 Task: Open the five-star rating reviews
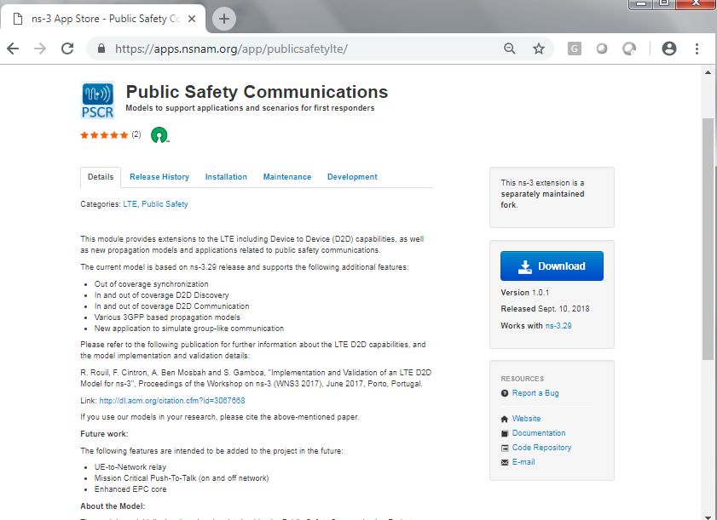[x=105, y=134]
